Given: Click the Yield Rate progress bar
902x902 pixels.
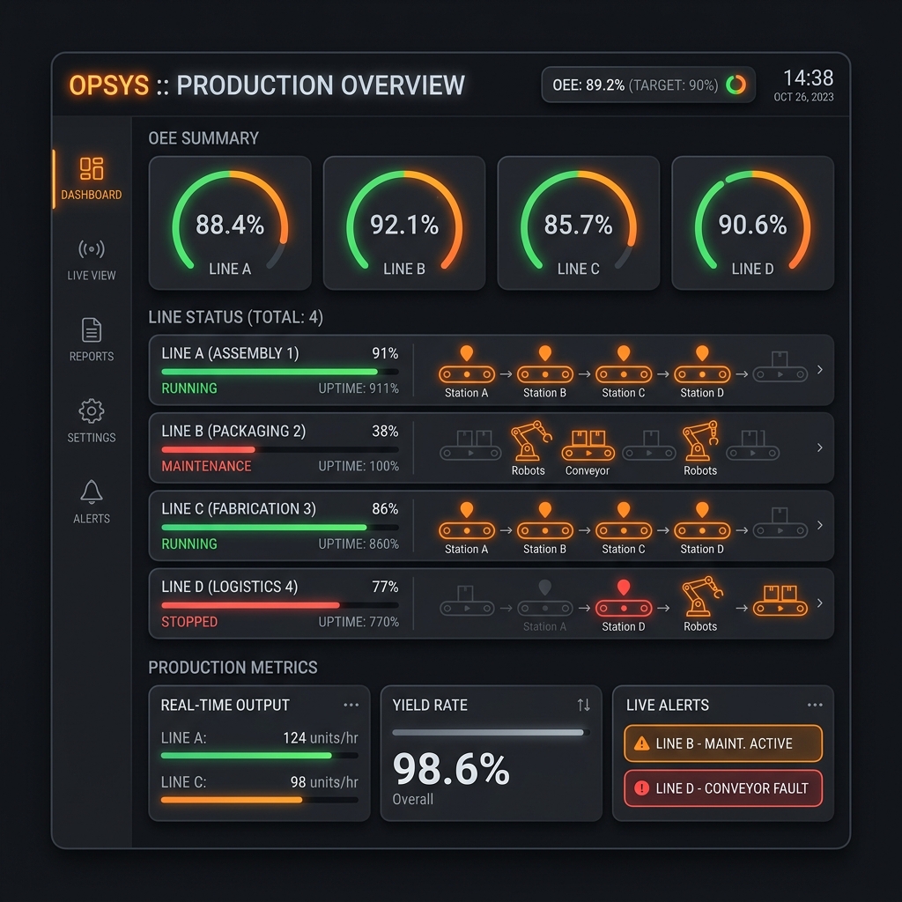Looking at the screenshot, I should (x=491, y=732).
